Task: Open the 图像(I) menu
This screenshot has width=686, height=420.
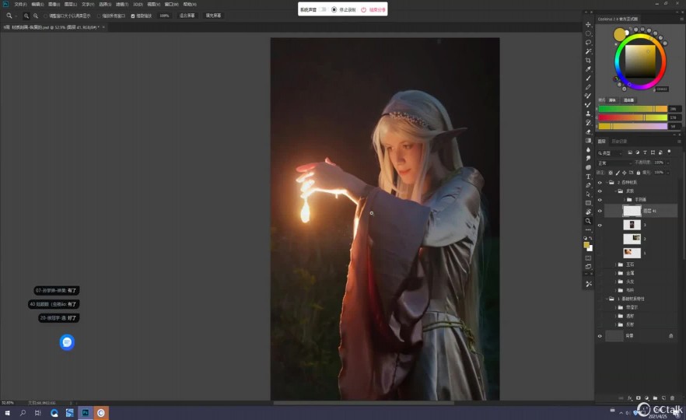Action: click(54, 5)
